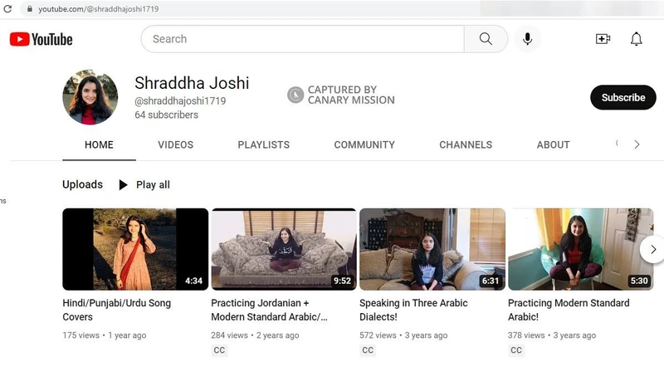The image size is (664, 367).
Task: Open the ABOUT tab
Action: 553,145
